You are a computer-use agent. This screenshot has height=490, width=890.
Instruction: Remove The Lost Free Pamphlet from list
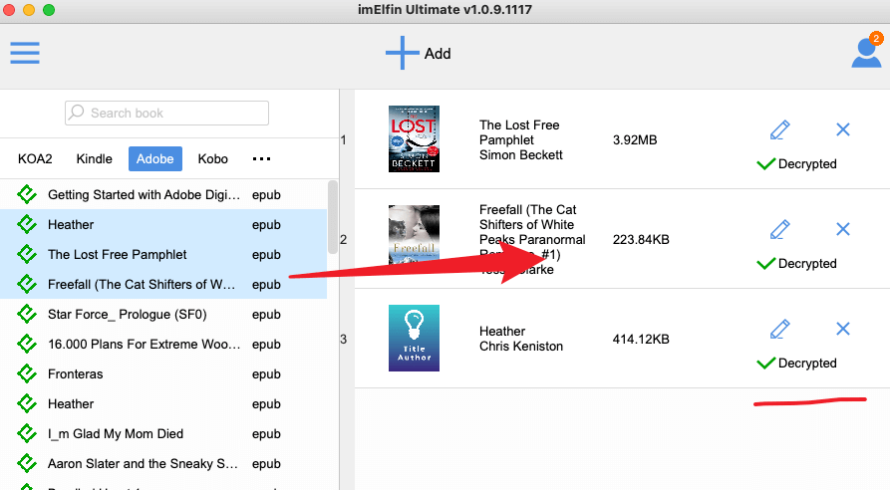point(843,129)
